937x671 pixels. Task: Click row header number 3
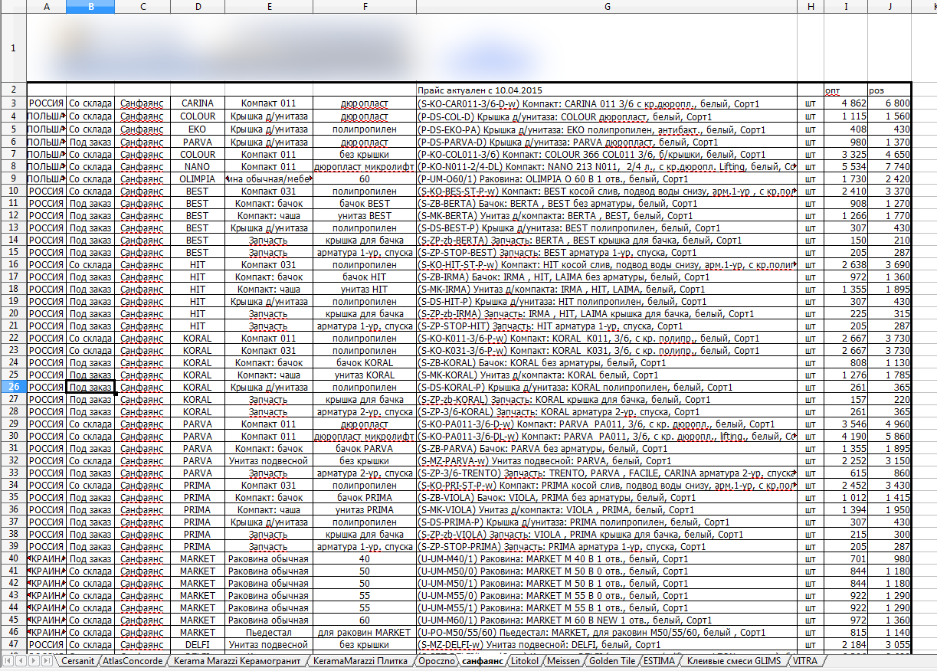[x=13, y=103]
